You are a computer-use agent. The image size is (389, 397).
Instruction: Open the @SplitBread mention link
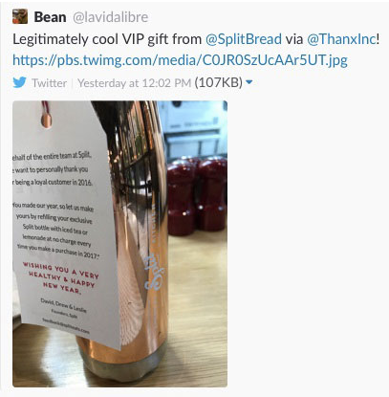pyautogui.click(x=244, y=39)
